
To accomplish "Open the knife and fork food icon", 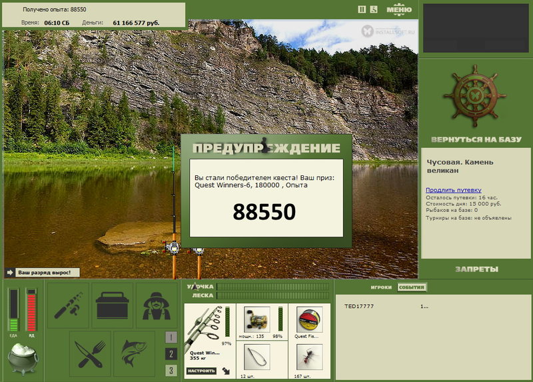I will tap(90, 354).
